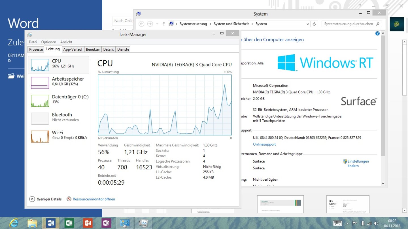Expand the address bar history dropdown
The width and height of the screenshot is (408, 229).
308,24
